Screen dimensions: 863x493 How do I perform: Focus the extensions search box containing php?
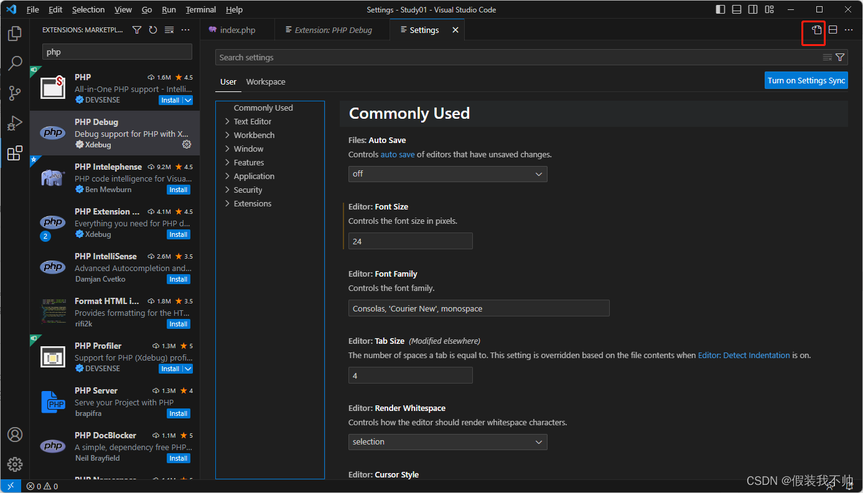[117, 52]
